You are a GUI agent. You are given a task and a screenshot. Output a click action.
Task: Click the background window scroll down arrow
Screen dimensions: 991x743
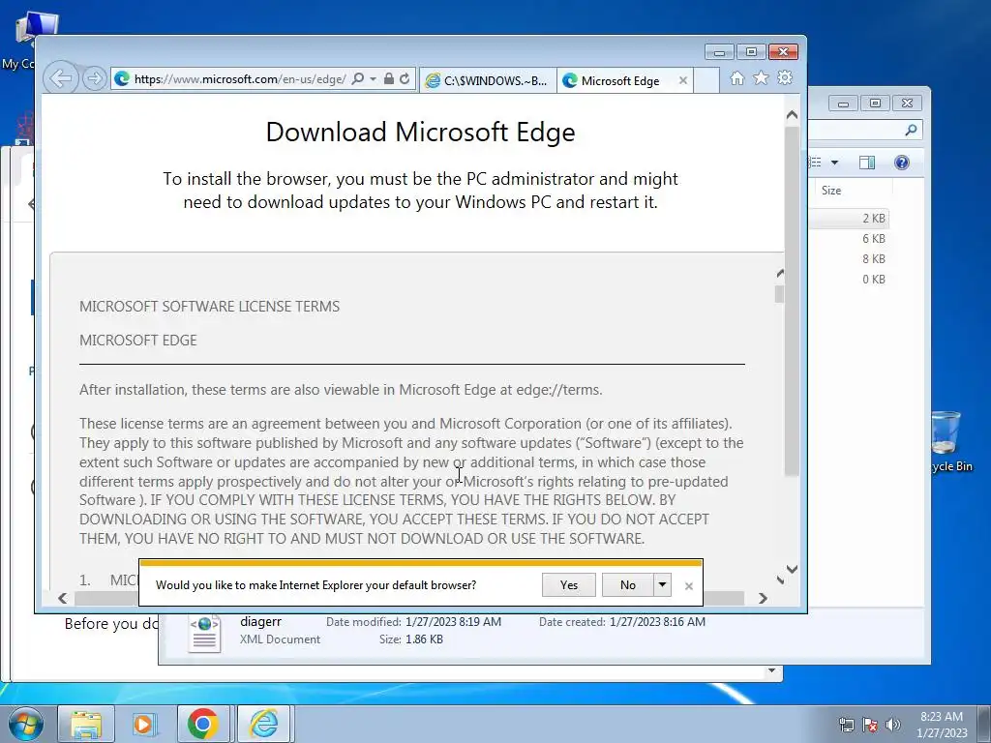pos(771,671)
